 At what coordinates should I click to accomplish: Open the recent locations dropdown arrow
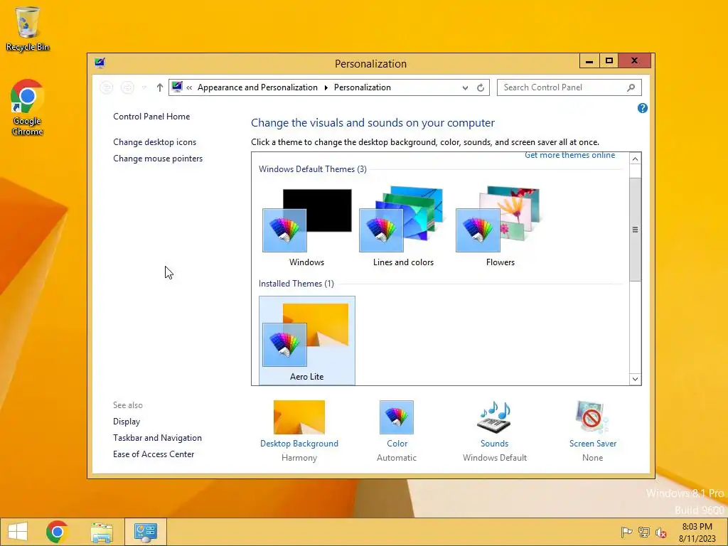[x=144, y=87]
